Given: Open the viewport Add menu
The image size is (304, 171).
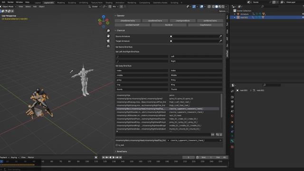Looking at the screenshot, I should (35, 7).
